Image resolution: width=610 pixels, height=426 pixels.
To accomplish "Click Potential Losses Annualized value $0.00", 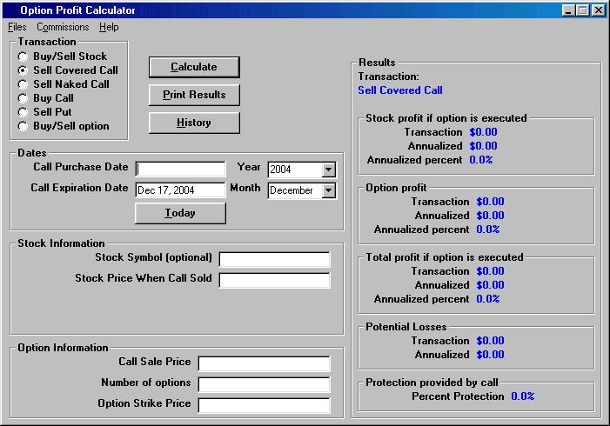I will click(x=490, y=355).
